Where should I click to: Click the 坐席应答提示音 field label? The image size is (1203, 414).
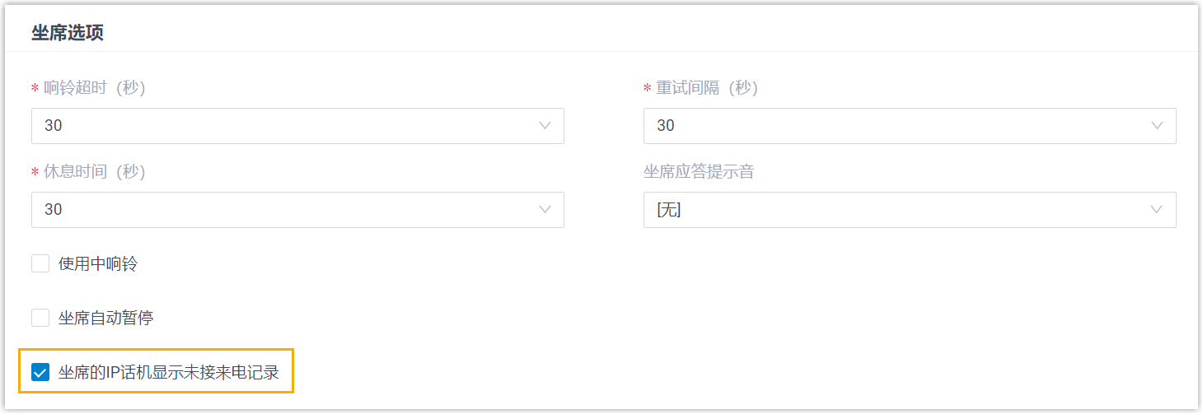tap(699, 172)
